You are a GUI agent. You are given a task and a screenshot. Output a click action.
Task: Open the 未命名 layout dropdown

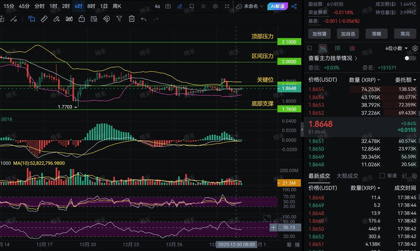[250, 6]
